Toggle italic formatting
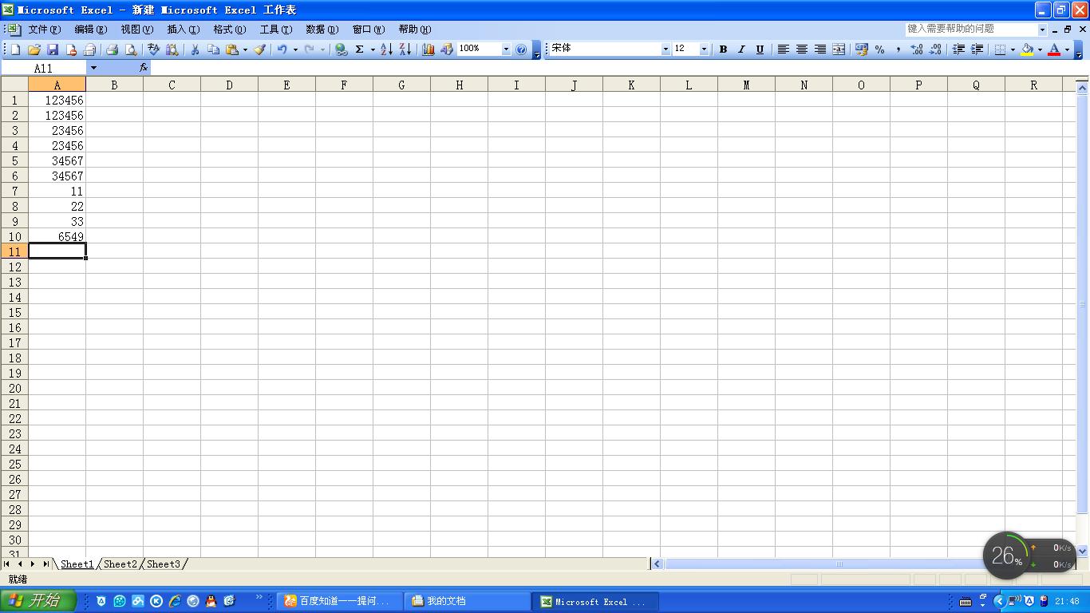Screen dimensions: 1090x613 pyautogui.click(x=741, y=49)
